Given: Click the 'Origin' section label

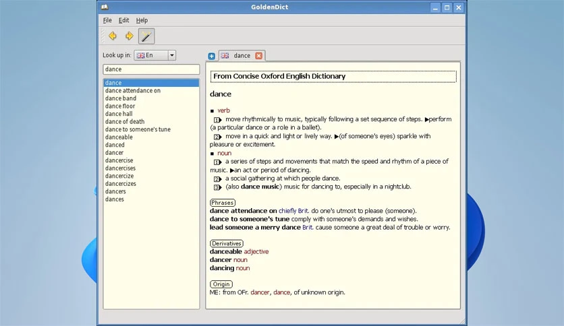Looking at the screenshot, I should coord(221,284).
